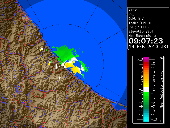
Task: Click the magenta >13 legend swatch
Action: (x=146, y=59)
